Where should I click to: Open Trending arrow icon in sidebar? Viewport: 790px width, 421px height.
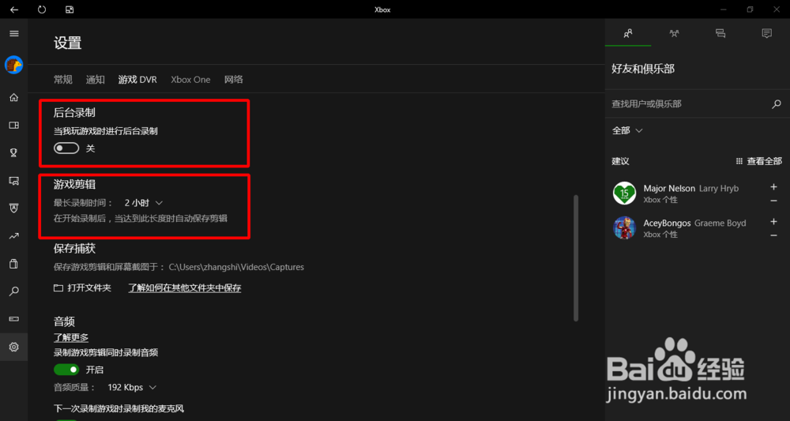tap(14, 235)
